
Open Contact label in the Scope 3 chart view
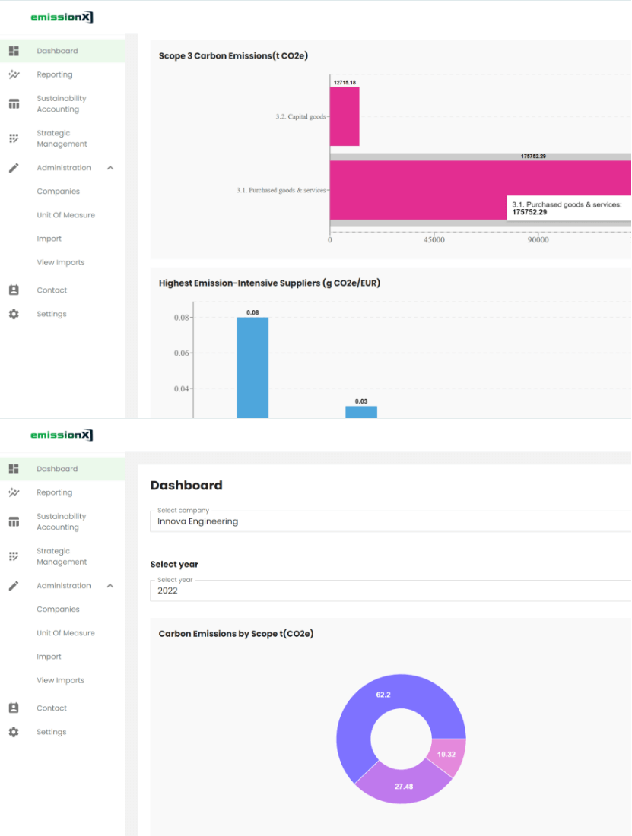tap(52, 290)
